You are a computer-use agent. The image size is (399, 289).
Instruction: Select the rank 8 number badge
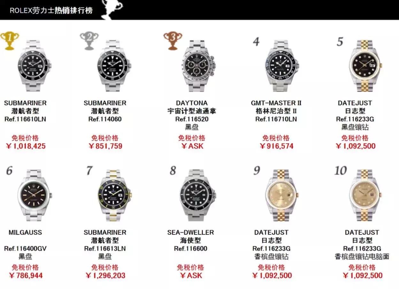[x=173, y=171]
